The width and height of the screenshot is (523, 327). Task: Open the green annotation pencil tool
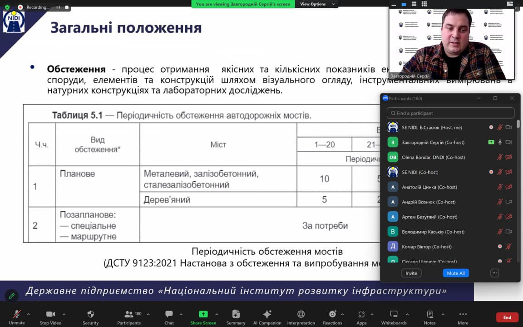12,296
